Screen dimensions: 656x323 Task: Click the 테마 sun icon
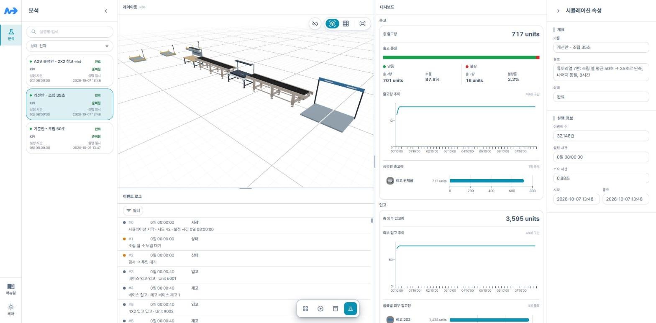click(11, 310)
